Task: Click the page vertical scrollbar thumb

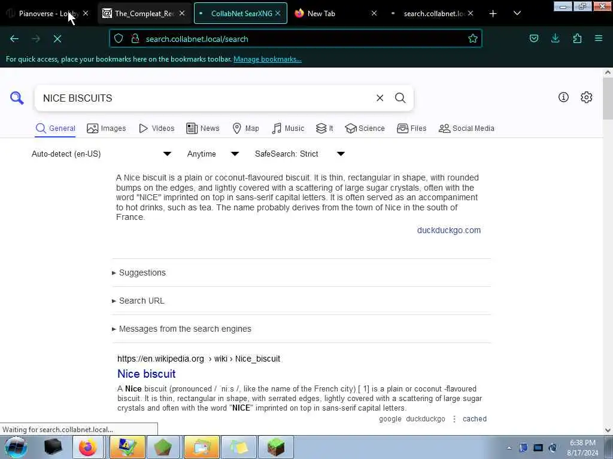Action: [608, 99]
